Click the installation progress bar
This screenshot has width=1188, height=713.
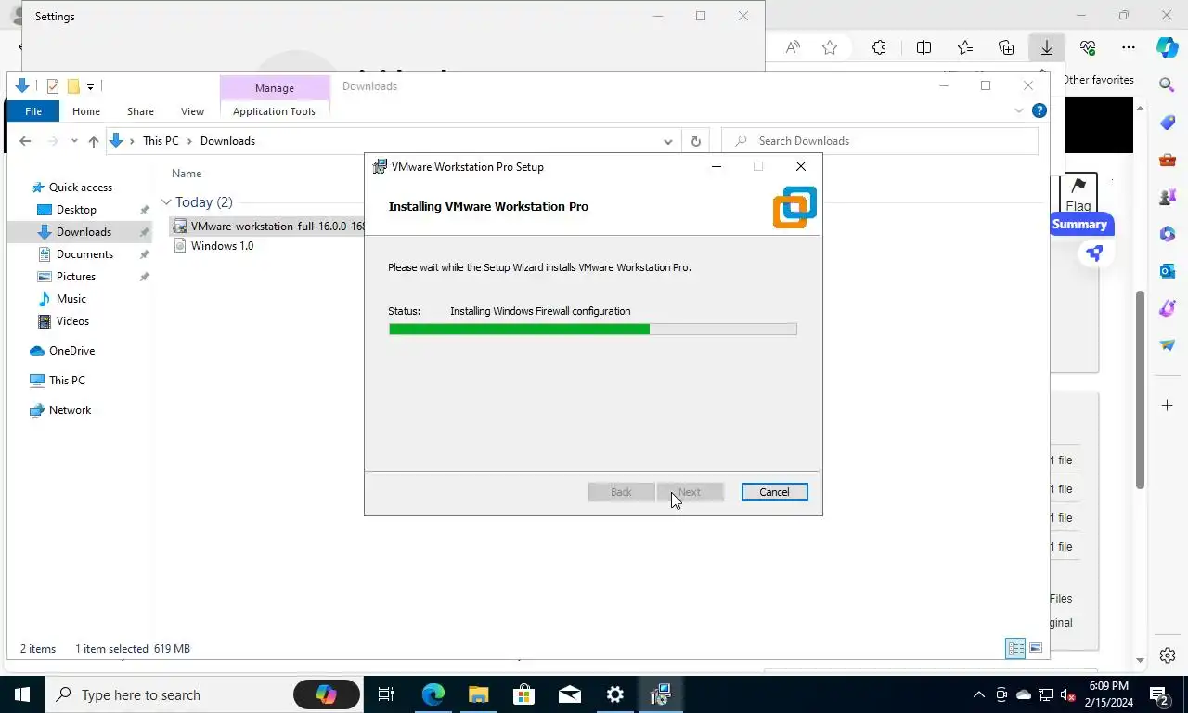pos(592,329)
